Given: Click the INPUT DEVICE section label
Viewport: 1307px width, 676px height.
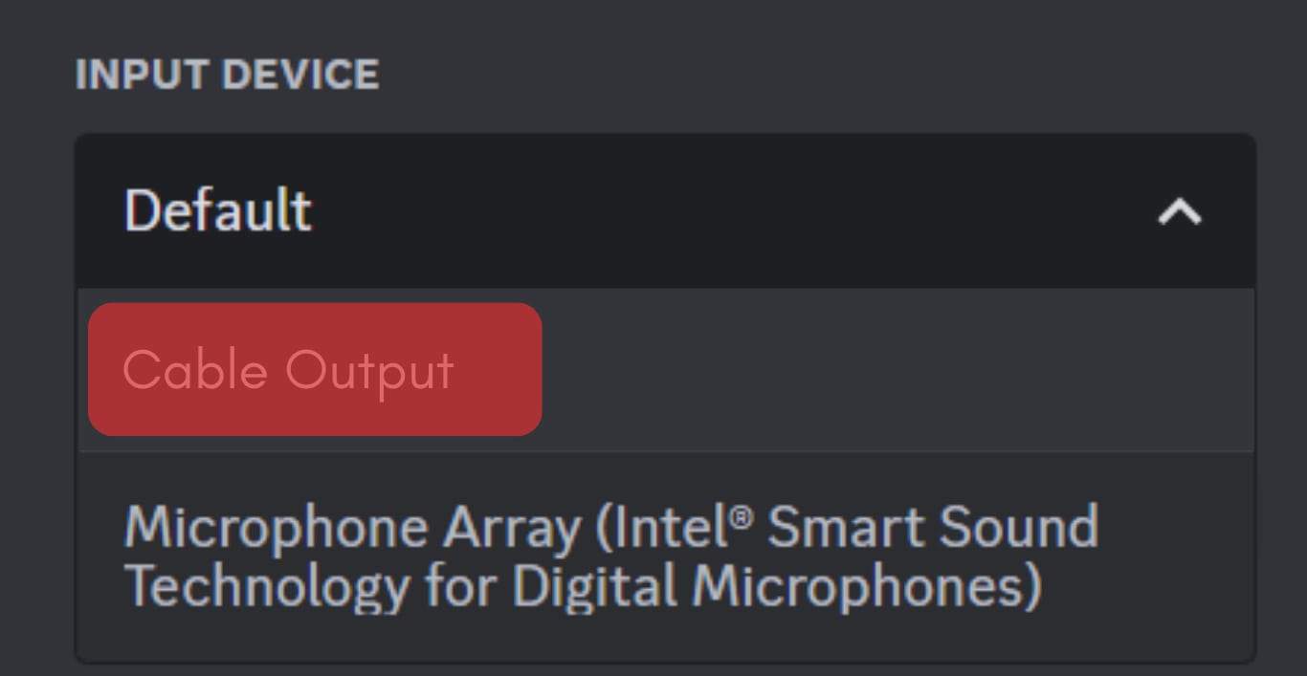Looking at the screenshot, I should [227, 74].
